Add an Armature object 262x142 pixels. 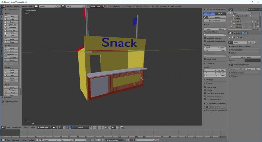click(x=12, y=90)
